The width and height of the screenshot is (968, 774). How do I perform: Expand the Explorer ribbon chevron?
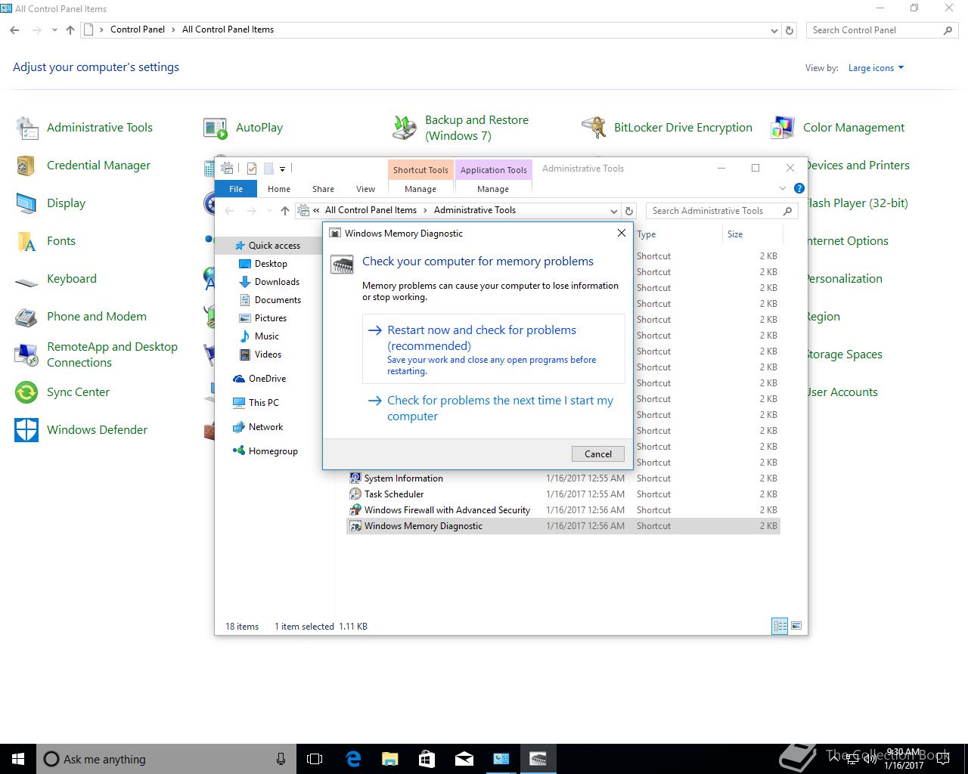pyautogui.click(x=783, y=188)
